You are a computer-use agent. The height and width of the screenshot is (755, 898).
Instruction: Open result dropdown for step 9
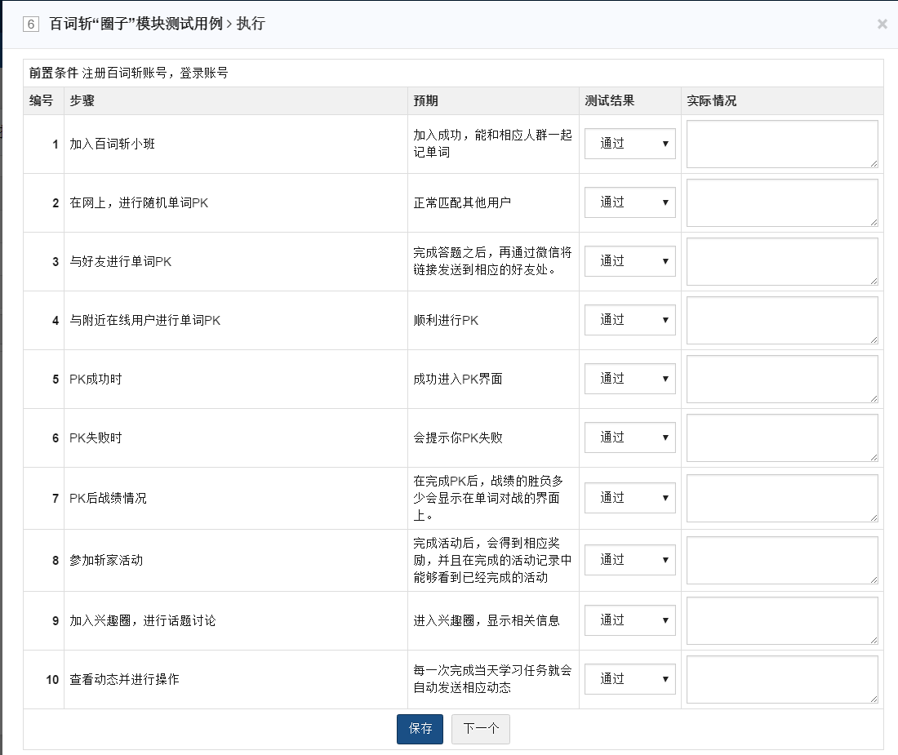pyautogui.click(x=629, y=620)
